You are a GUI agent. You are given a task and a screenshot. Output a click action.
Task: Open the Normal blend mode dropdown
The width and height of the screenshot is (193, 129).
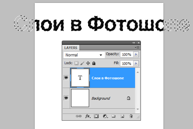(84, 55)
